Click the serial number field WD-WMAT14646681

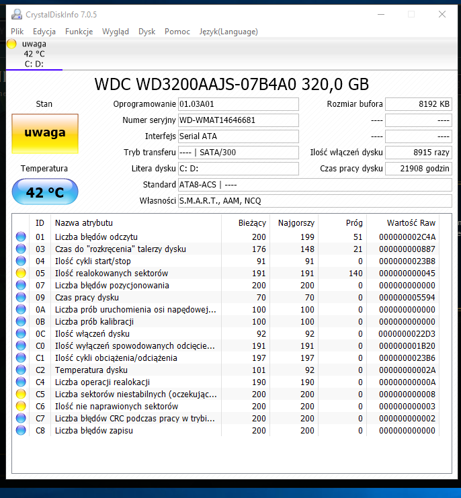pos(238,120)
